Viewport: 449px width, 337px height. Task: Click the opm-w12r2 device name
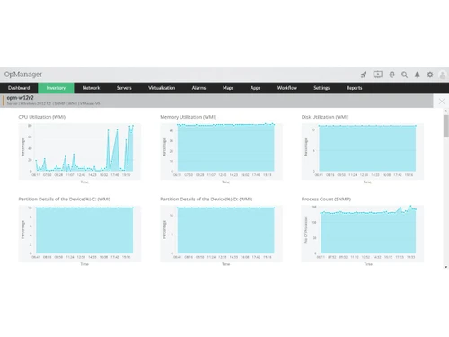(x=20, y=98)
